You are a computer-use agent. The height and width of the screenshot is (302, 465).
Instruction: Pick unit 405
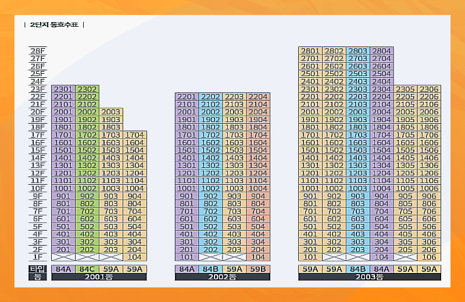pyautogui.click(x=405, y=234)
